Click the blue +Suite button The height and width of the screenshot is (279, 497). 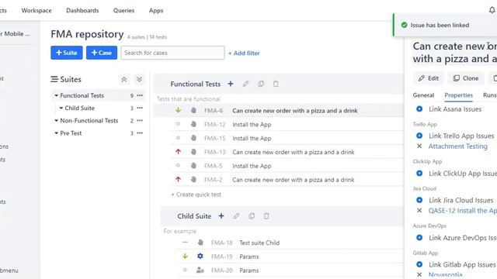tap(67, 53)
